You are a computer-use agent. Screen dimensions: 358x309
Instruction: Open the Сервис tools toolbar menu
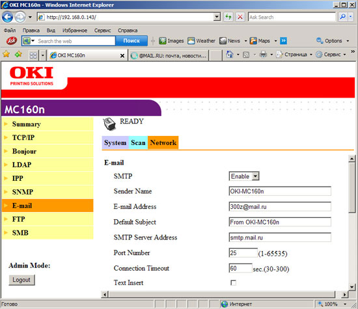(331, 55)
